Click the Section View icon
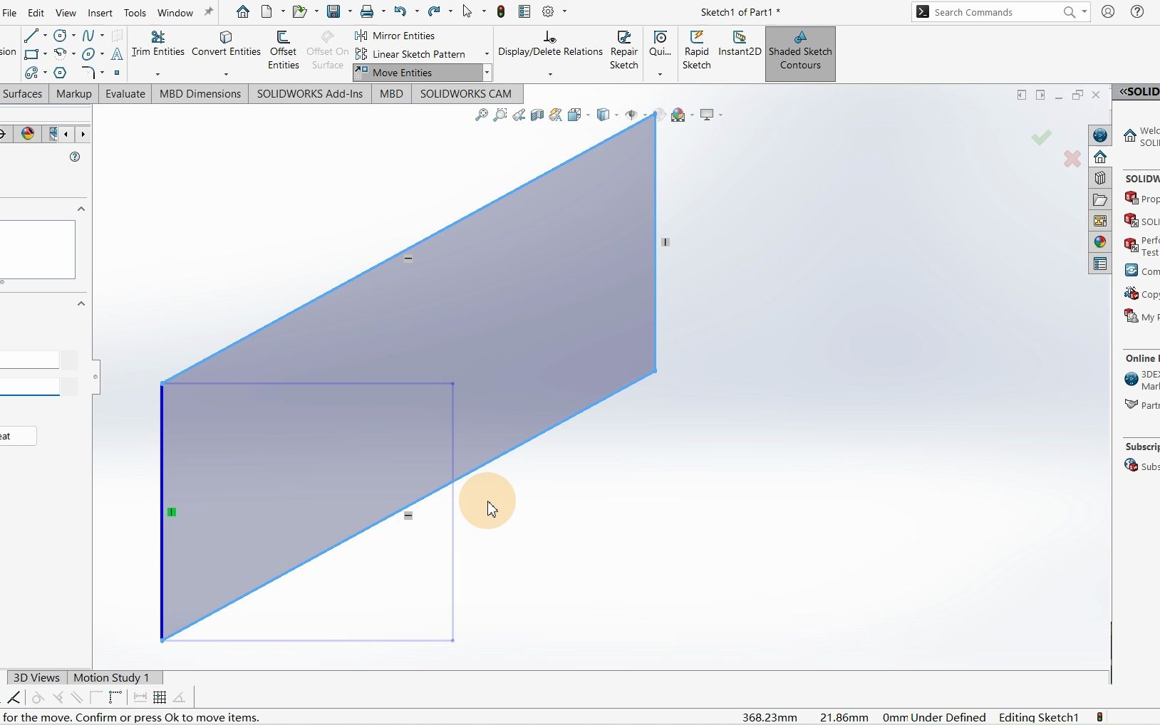Image resolution: width=1160 pixels, height=725 pixels. click(538, 115)
